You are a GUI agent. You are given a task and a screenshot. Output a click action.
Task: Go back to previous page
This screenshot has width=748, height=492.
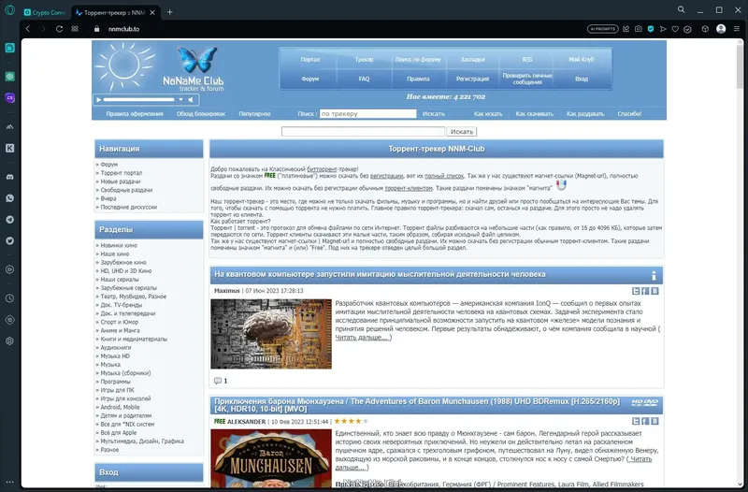click(x=28, y=29)
